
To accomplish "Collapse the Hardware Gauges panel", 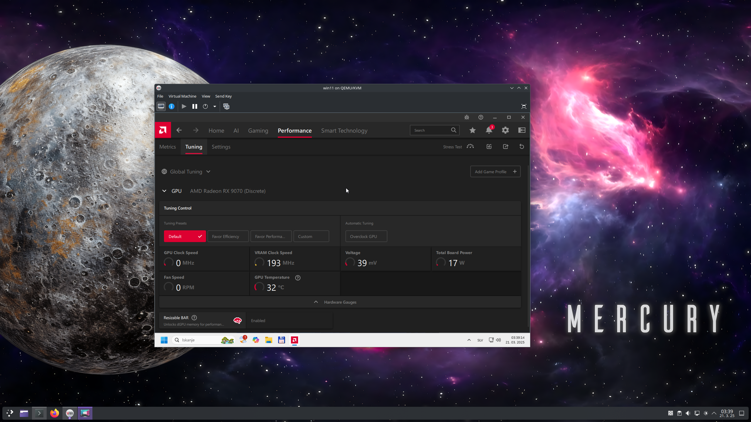I will [x=340, y=302].
